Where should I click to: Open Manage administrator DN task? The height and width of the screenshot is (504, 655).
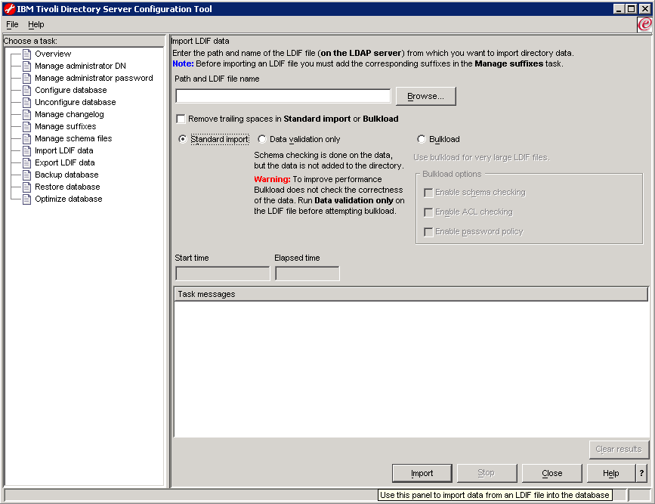80,66
